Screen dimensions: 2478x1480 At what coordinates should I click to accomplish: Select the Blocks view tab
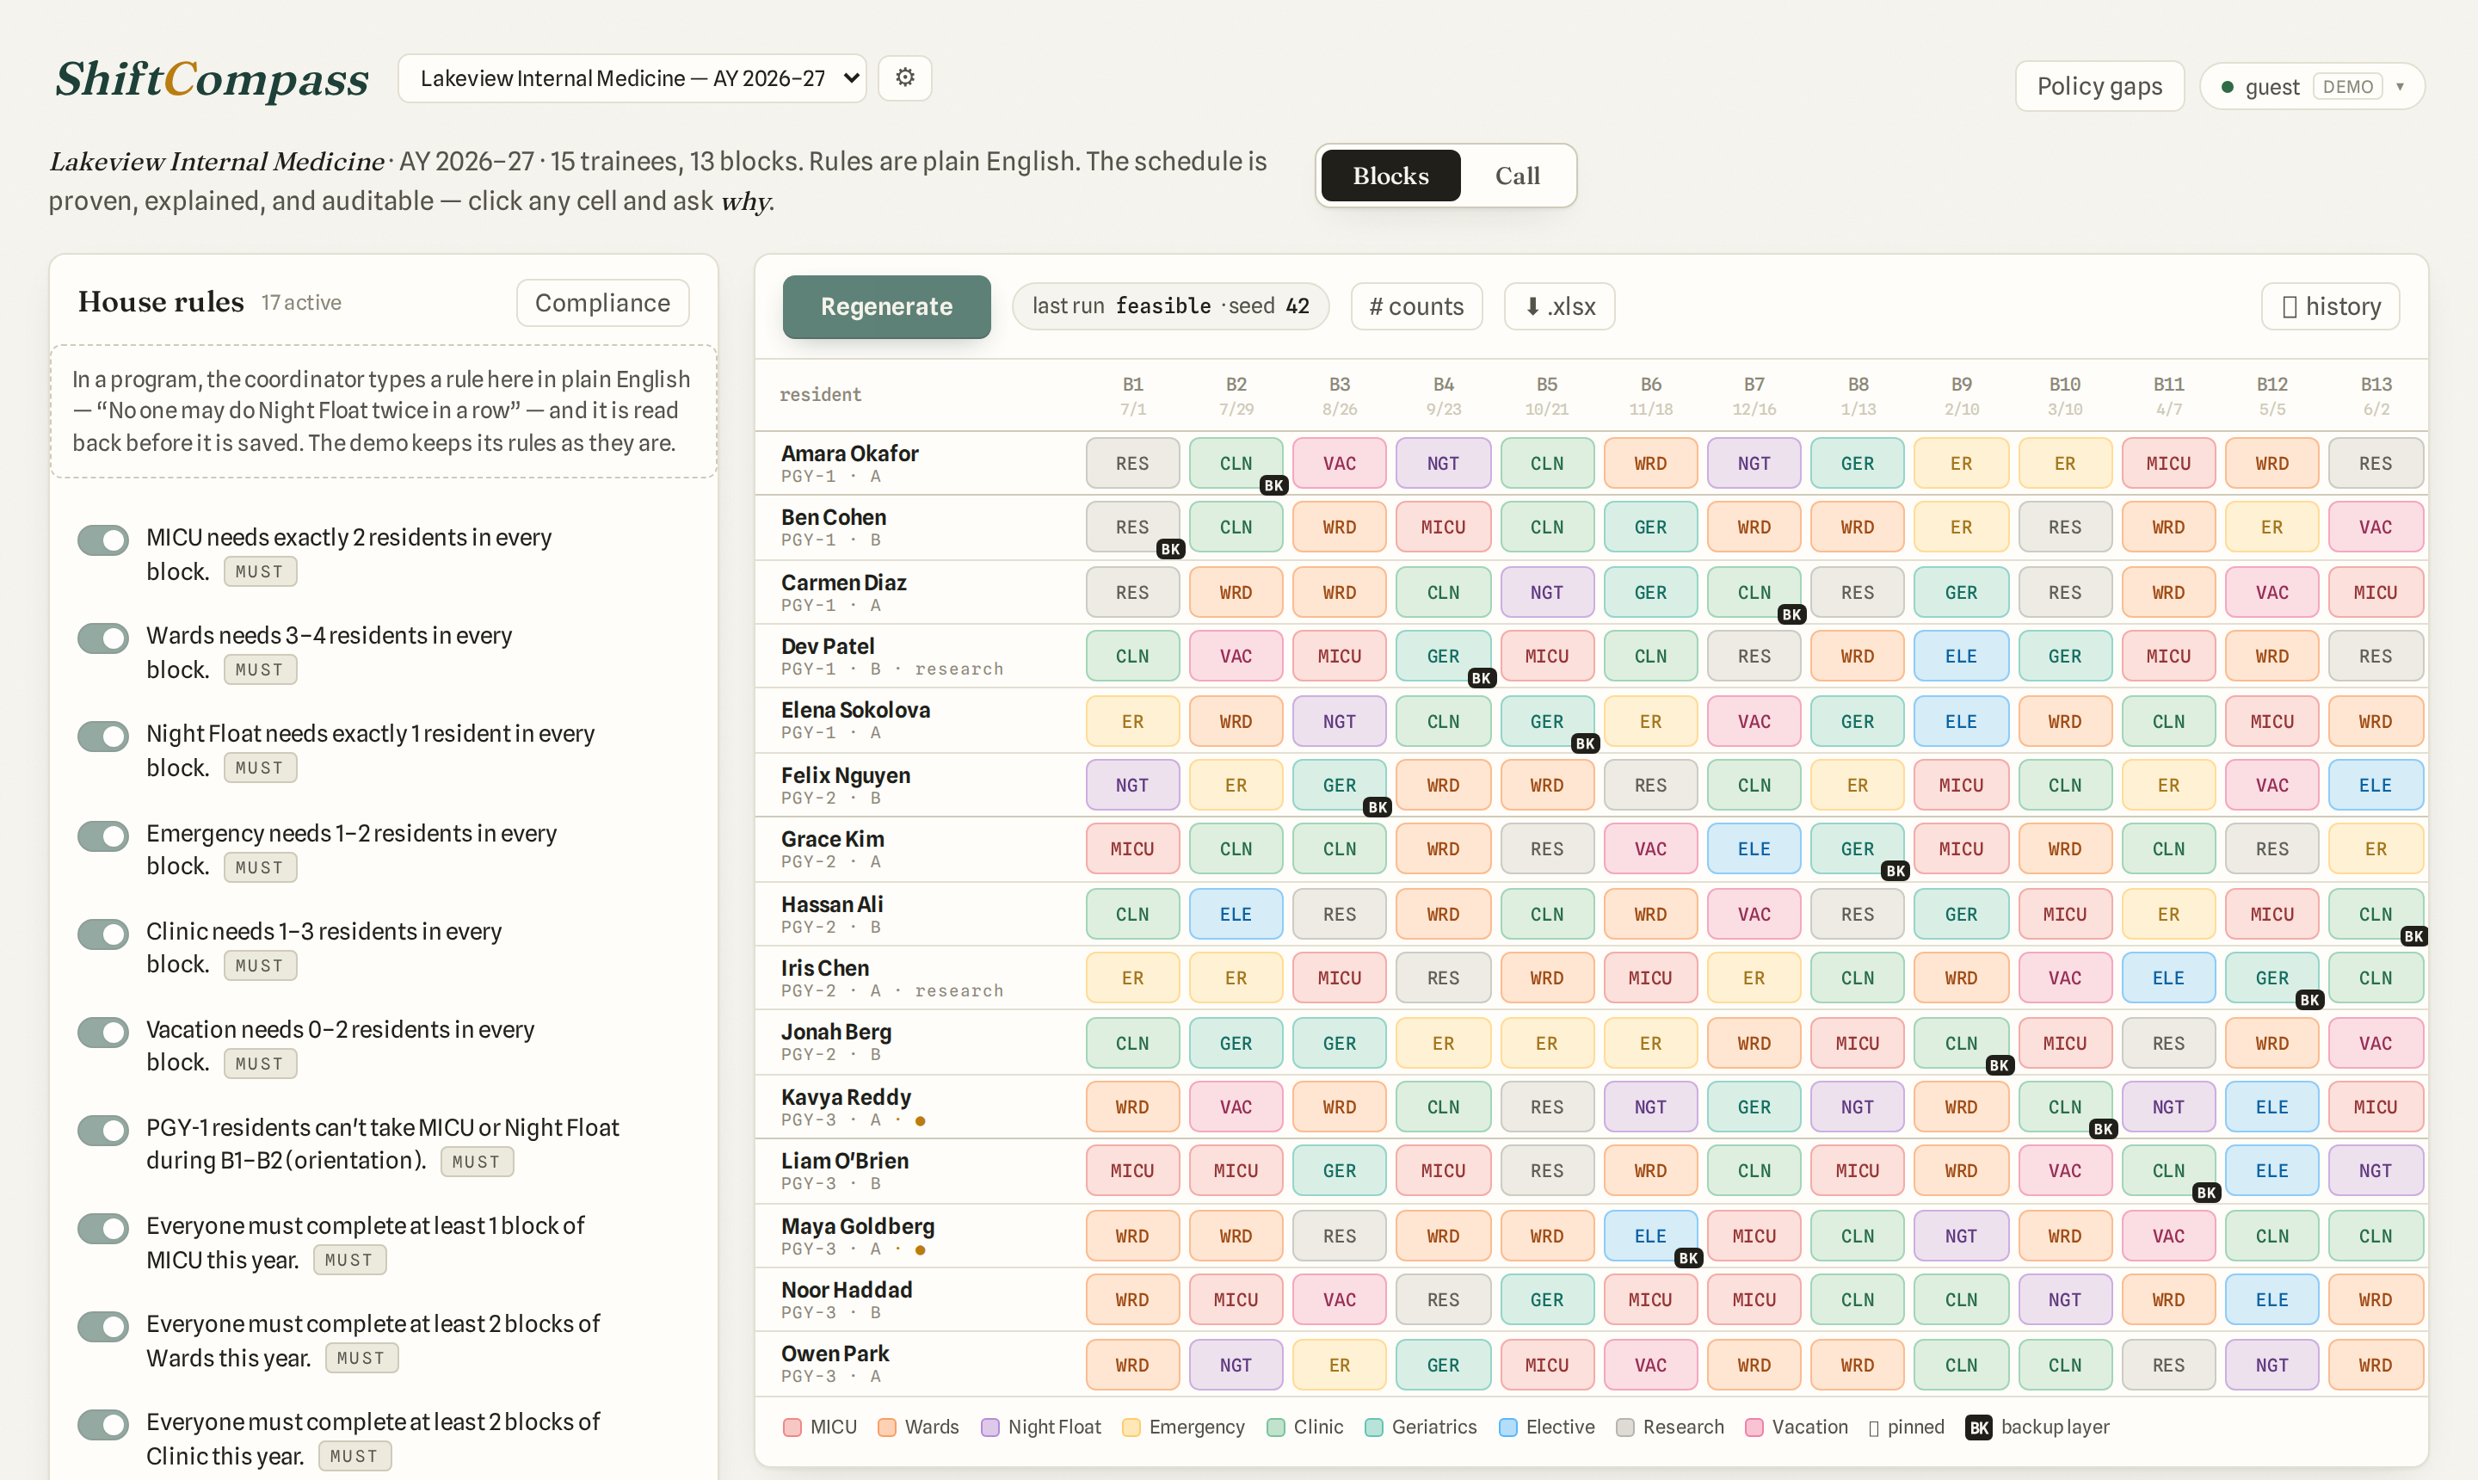[x=1390, y=176]
